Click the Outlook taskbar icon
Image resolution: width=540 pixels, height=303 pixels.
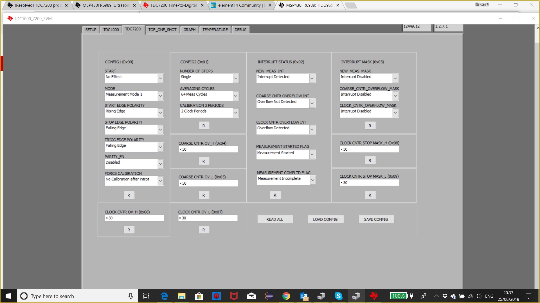coord(304,296)
